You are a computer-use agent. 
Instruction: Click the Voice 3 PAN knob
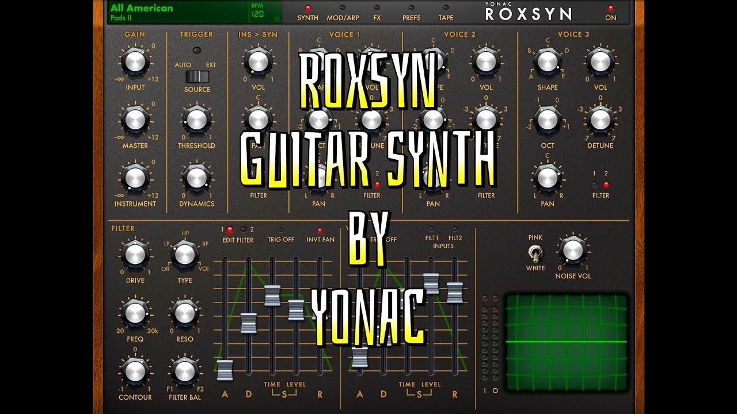548,177
